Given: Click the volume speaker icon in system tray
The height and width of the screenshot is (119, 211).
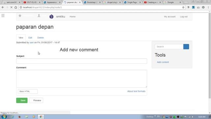Looking at the screenshot, I should [x=193, y=117].
